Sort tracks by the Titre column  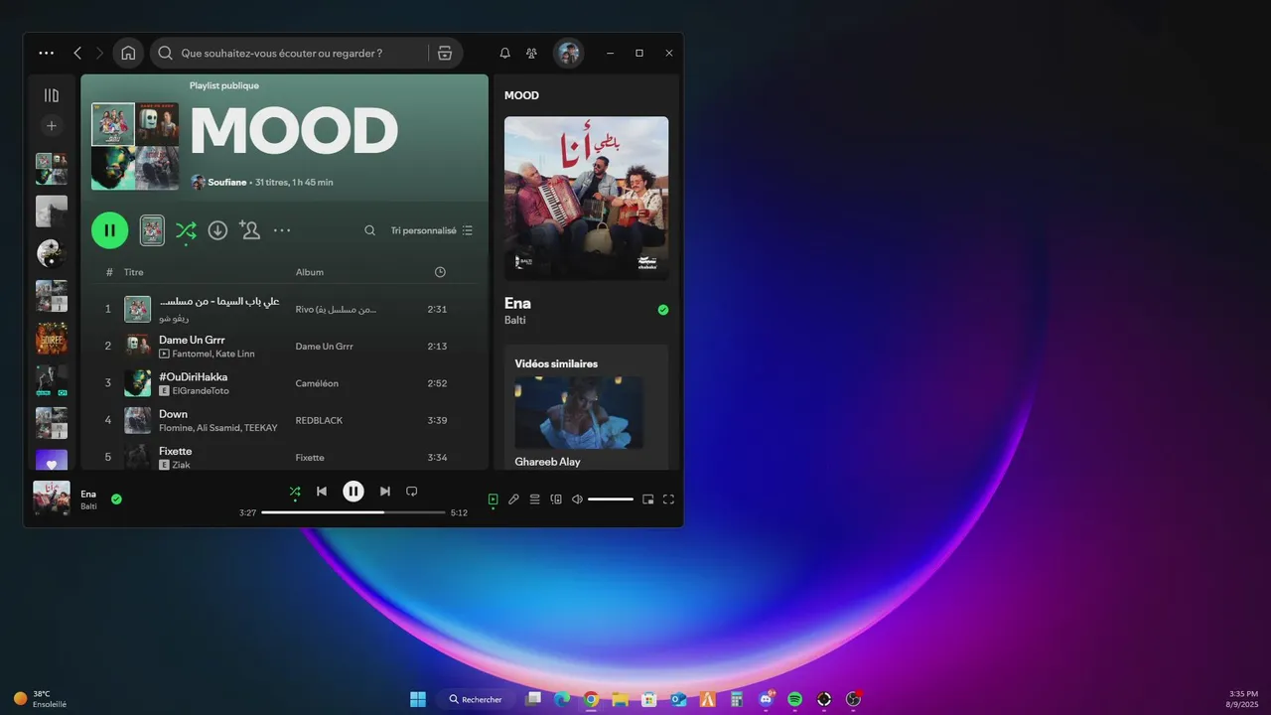pos(133,272)
